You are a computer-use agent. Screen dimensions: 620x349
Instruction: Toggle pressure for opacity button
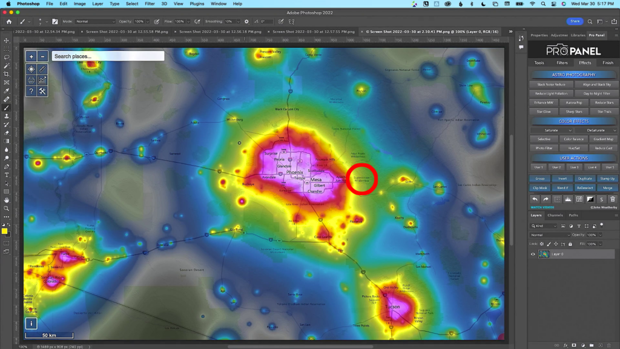pyautogui.click(x=157, y=21)
